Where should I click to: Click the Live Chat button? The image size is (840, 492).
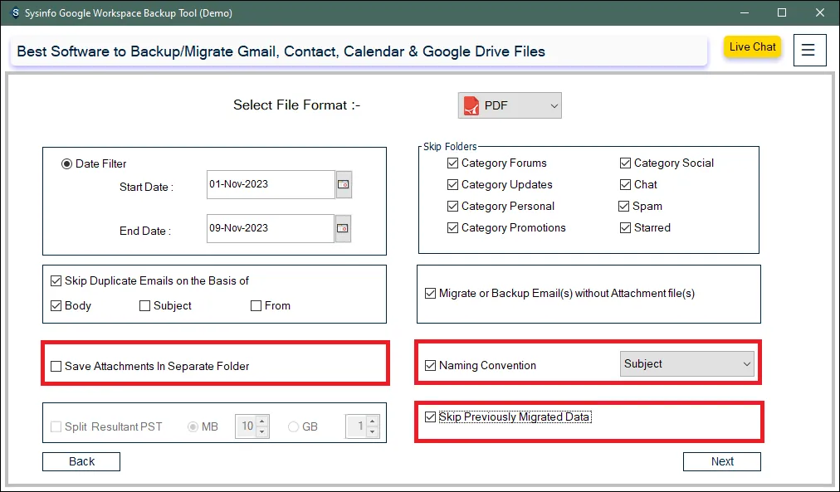tap(752, 47)
